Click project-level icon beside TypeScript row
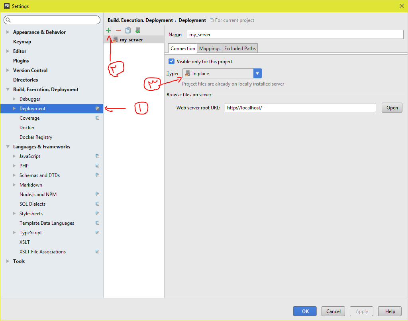Viewport: 408px width, 321px height. point(97,233)
